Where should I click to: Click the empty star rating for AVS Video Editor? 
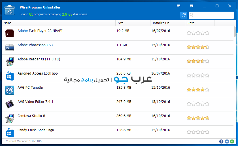(x=198, y=104)
